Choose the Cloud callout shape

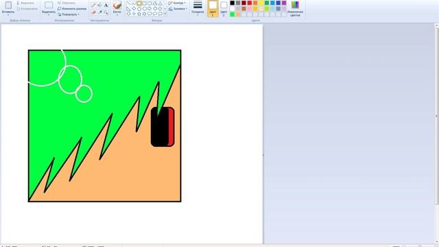point(160,14)
